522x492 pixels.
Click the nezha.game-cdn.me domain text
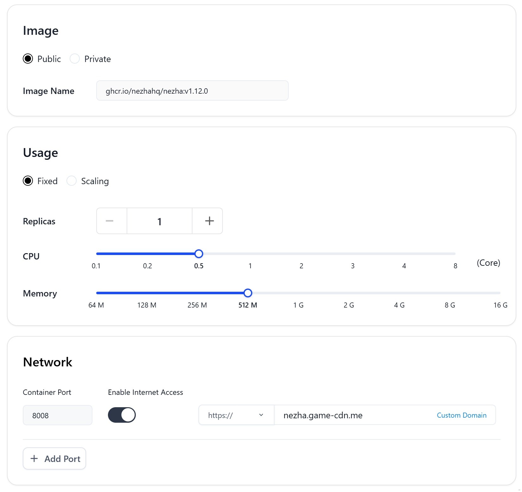point(323,415)
